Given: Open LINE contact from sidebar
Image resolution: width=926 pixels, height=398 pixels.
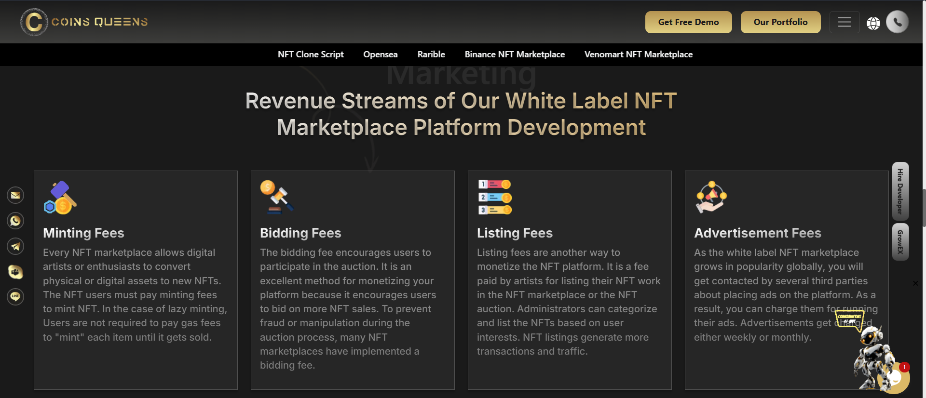Looking at the screenshot, I should tap(15, 296).
